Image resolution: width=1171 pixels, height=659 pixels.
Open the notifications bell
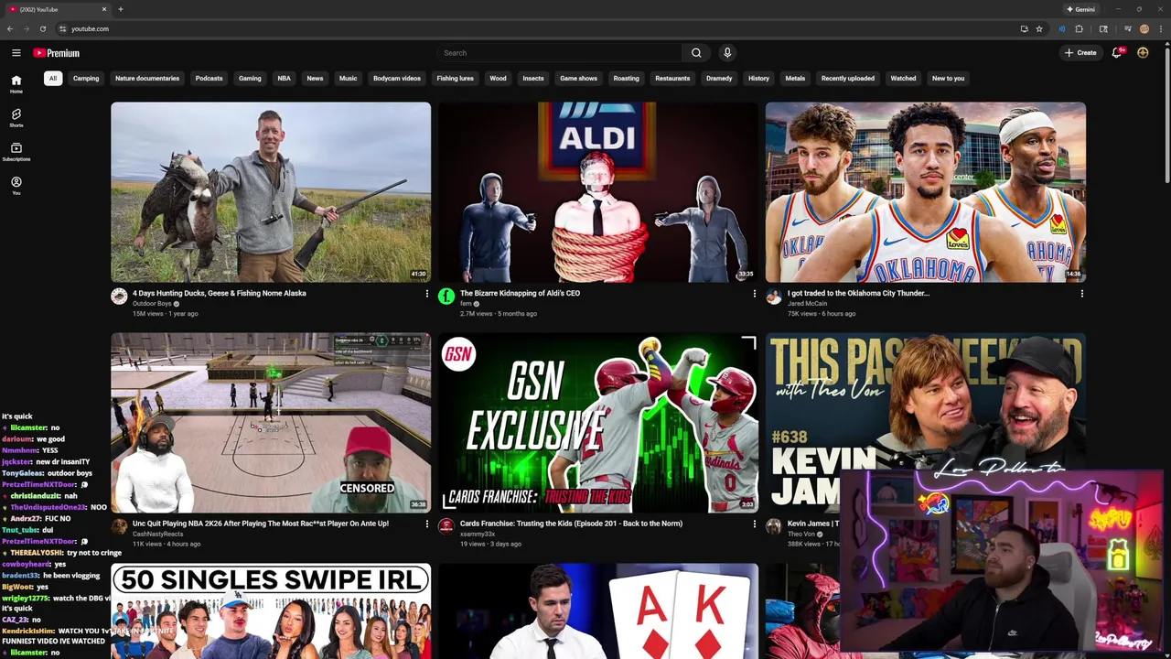tap(1116, 53)
